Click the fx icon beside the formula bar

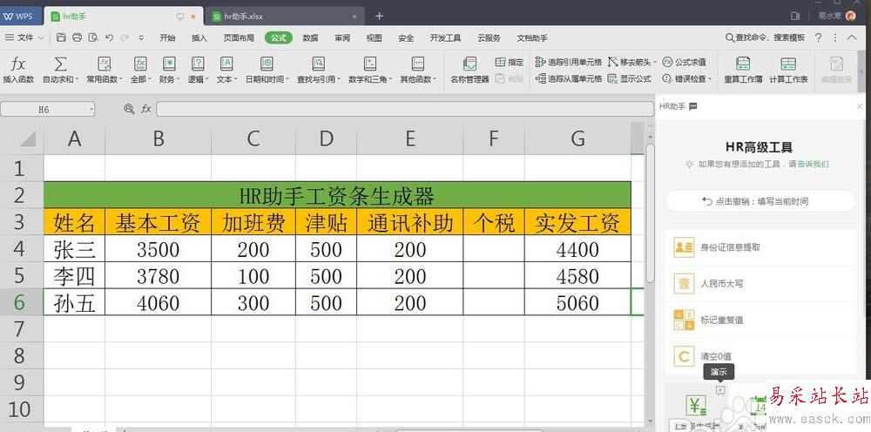click(145, 109)
